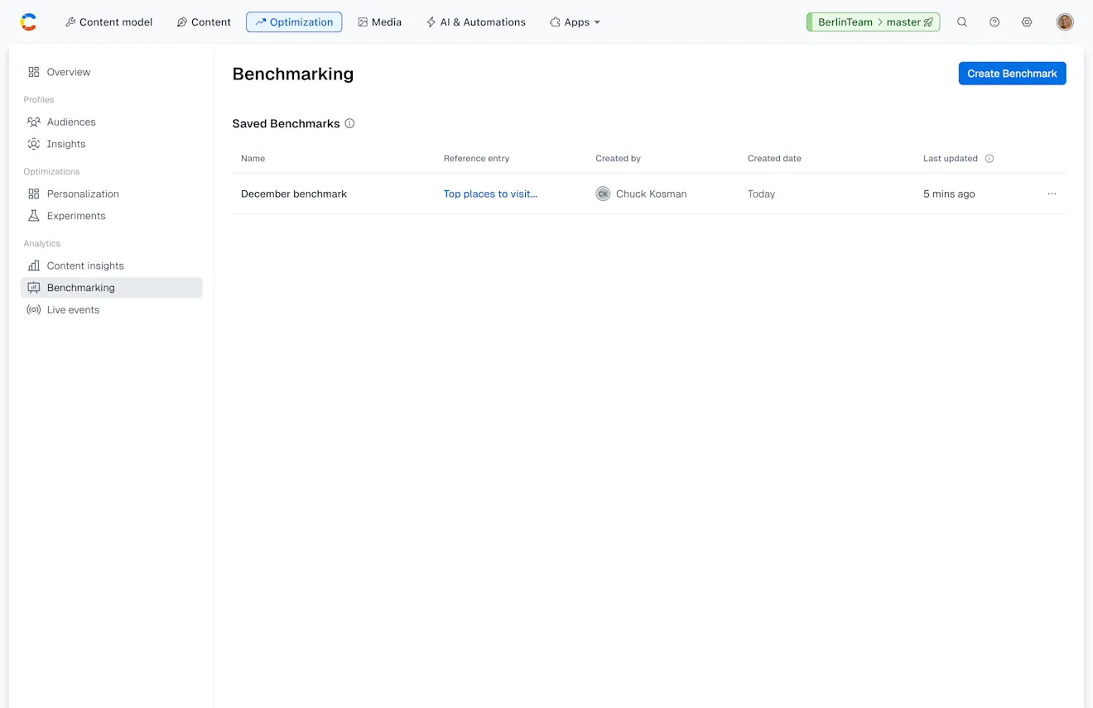The image size is (1093, 708).
Task: Click Chuck Kosman's avatar in the table
Action: tap(603, 194)
